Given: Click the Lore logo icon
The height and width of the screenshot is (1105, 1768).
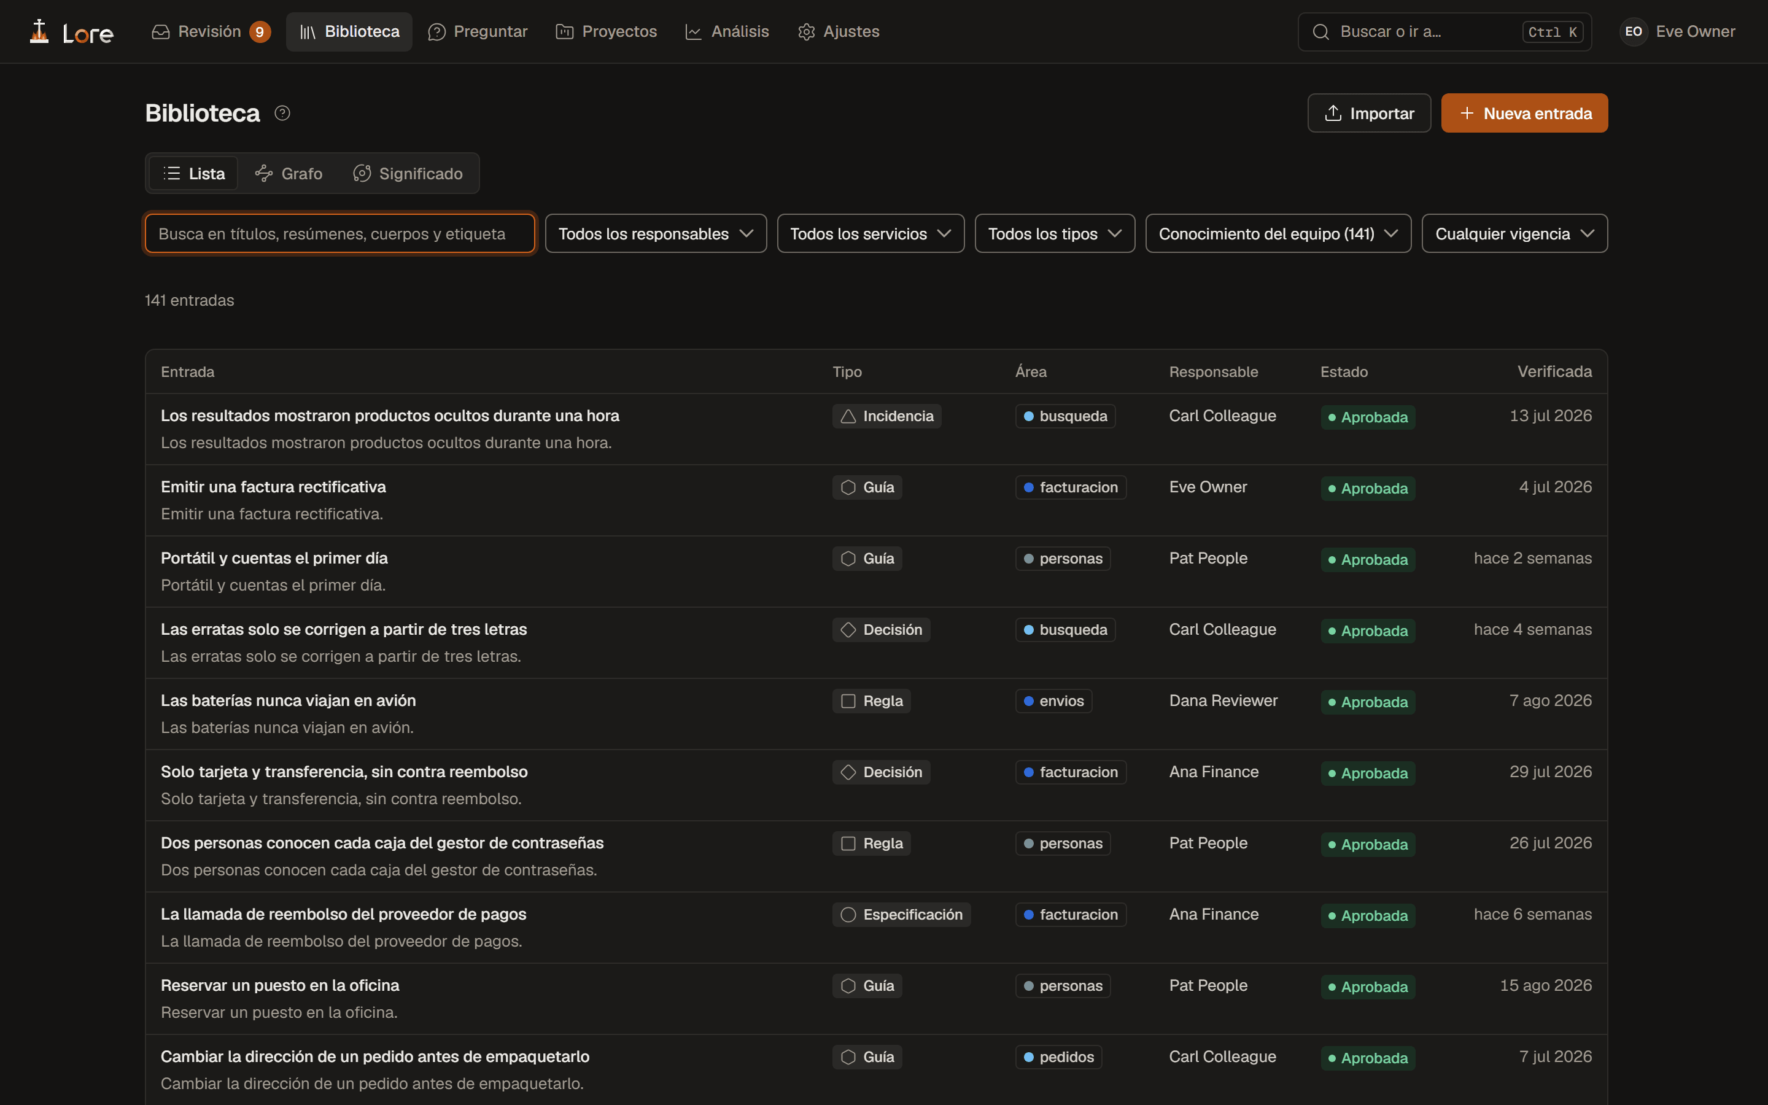Looking at the screenshot, I should coord(39,31).
